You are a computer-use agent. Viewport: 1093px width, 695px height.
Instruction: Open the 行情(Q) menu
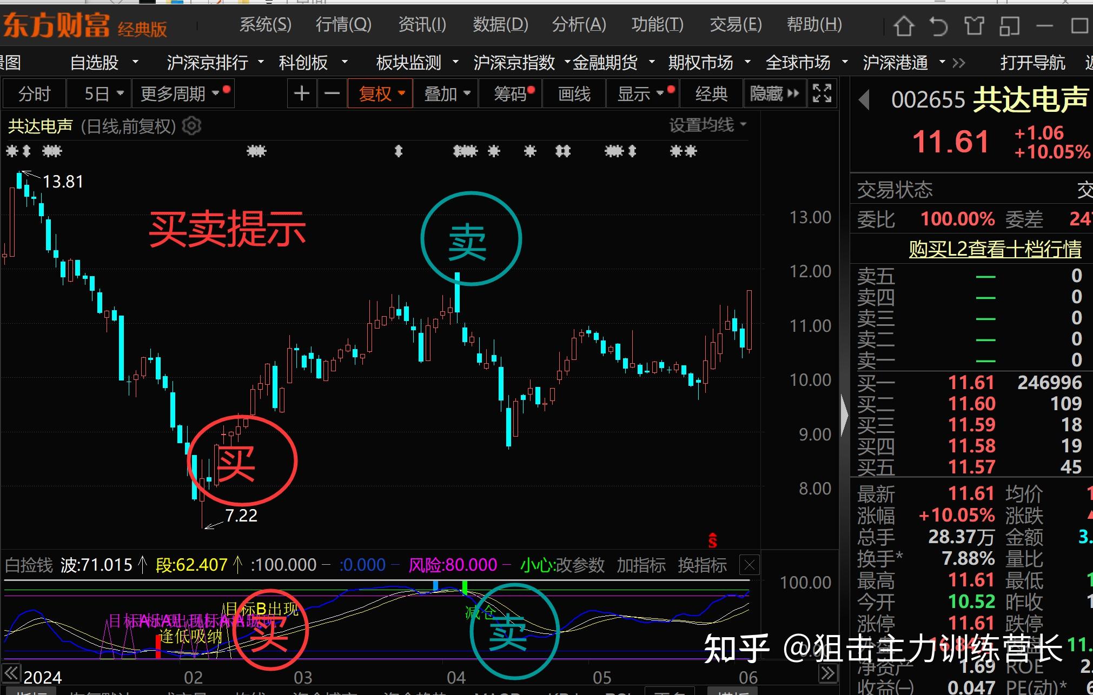tap(343, 24)
